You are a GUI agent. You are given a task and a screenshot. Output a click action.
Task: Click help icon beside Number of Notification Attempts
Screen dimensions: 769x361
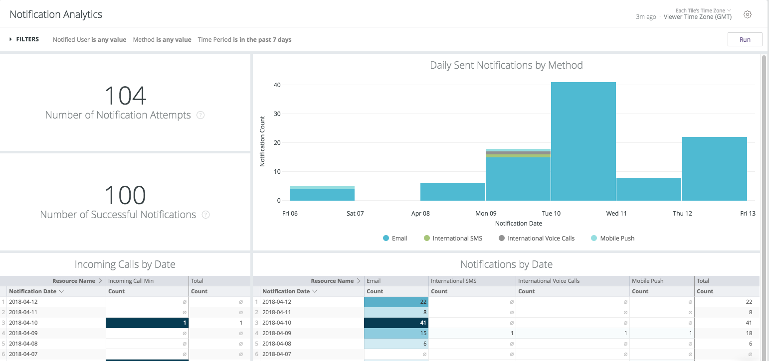tap(200, 115)
